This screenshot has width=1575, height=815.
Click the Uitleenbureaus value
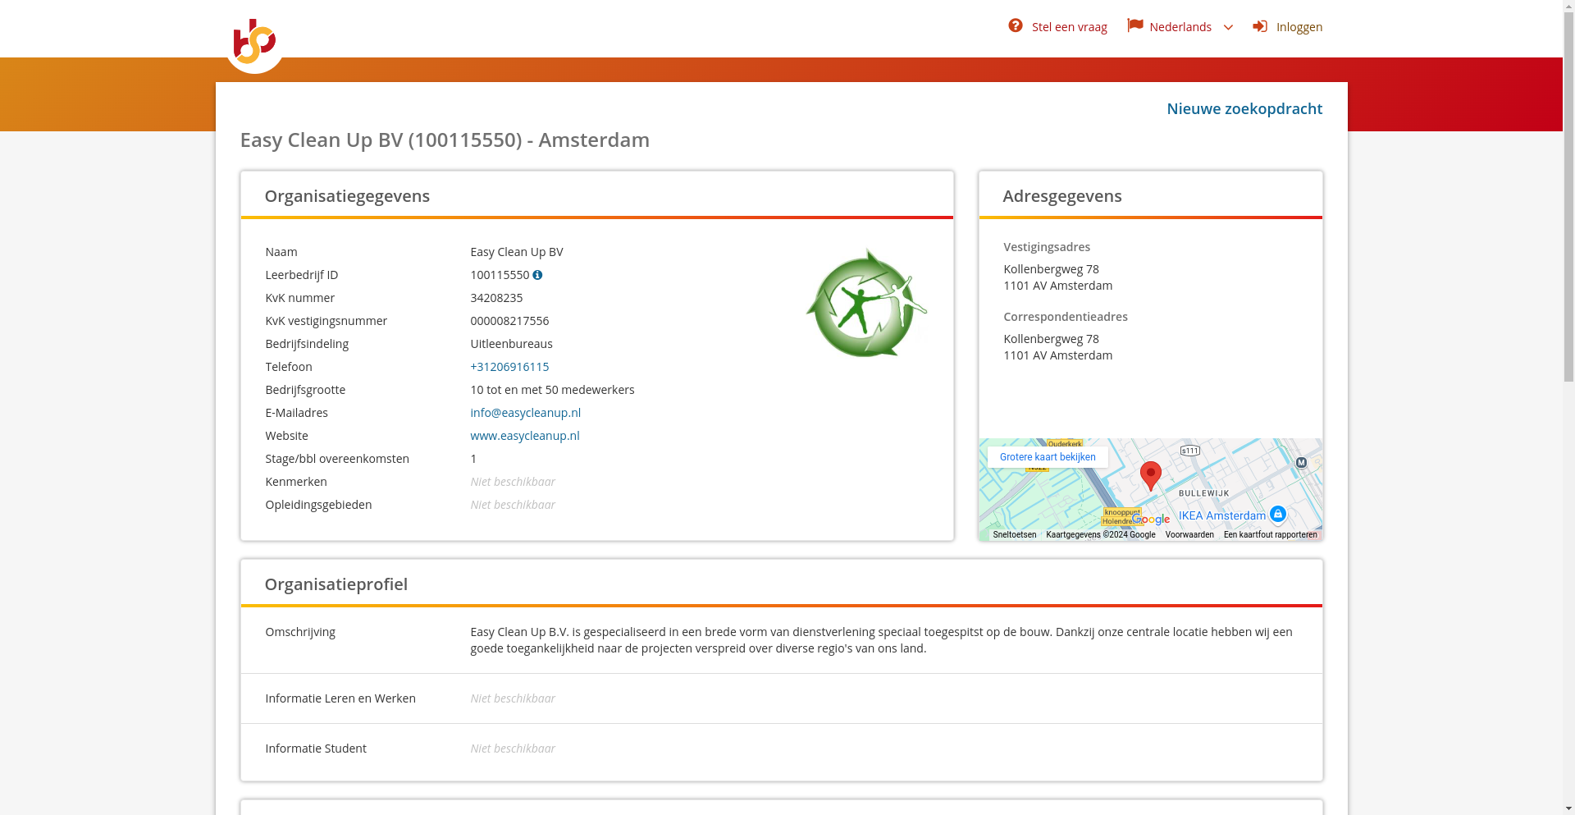[x=511, y=344]
